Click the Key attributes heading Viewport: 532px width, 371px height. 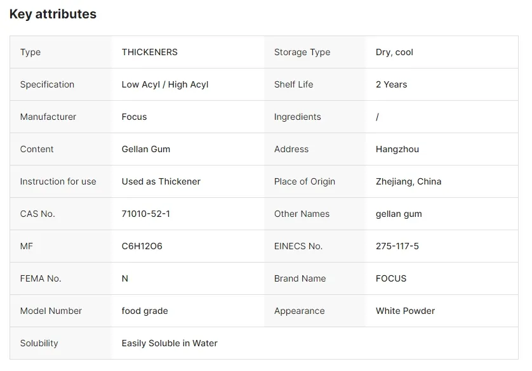(53, 14)
